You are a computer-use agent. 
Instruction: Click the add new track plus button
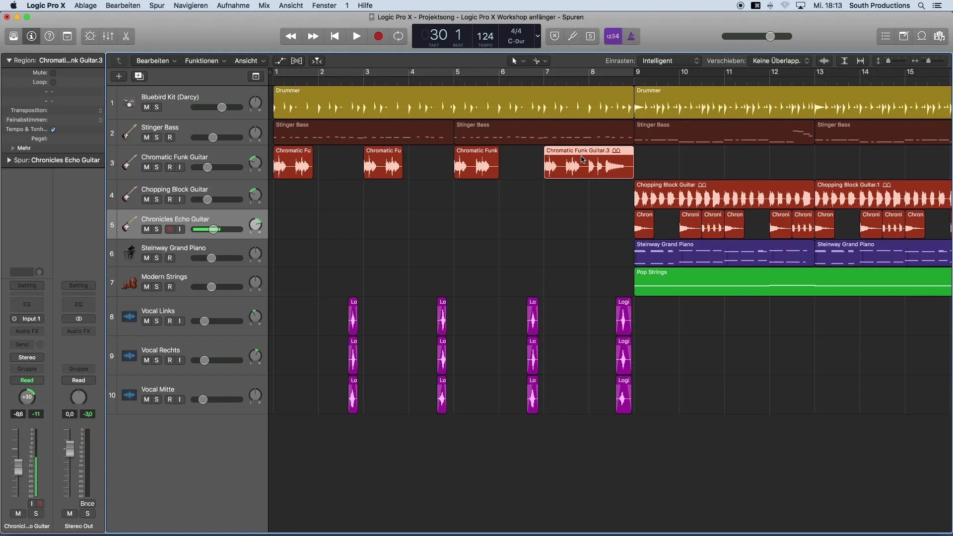coord(119,76)
